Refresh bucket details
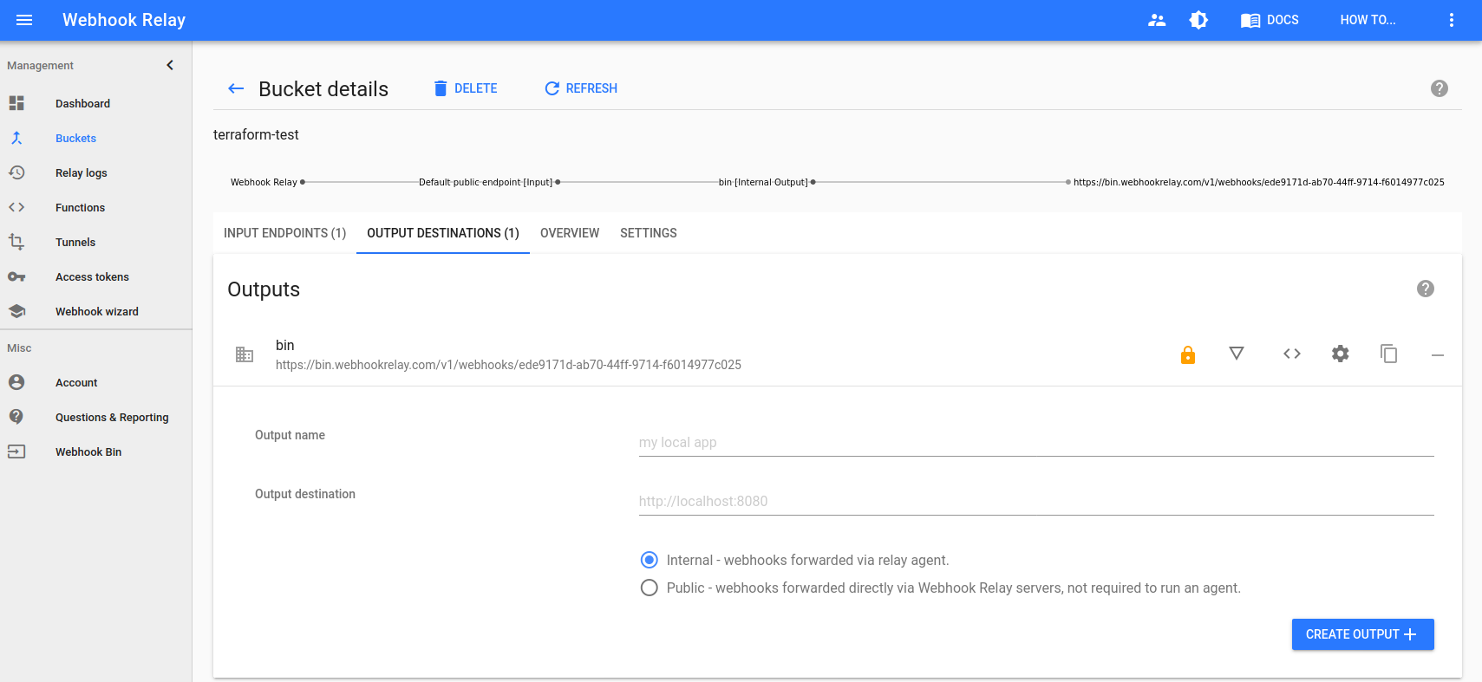The height and width of the screenshot is (682, 1482). 580,88
